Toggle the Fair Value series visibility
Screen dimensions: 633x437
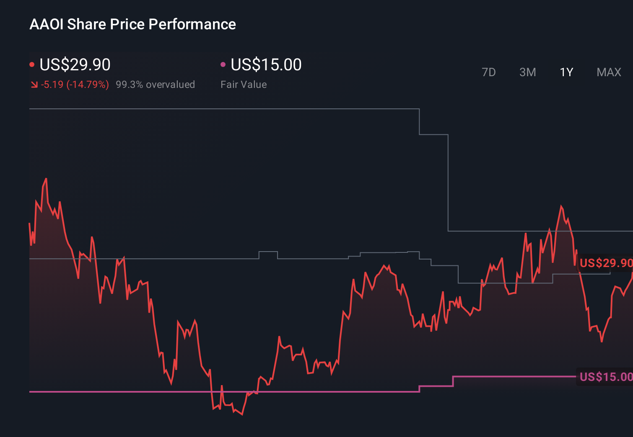click(x=266, y=65)
